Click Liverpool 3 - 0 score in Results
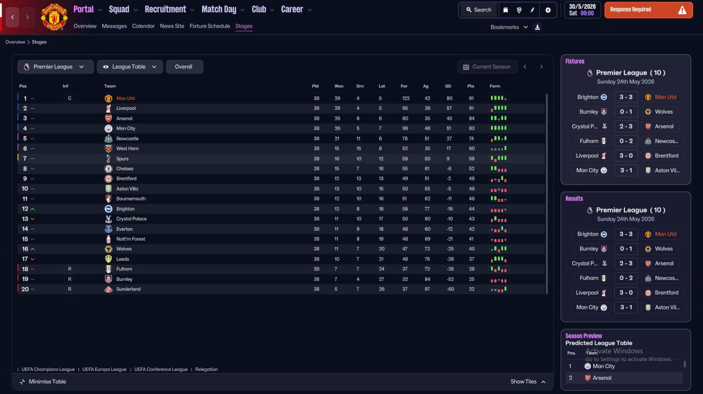 pos(626,293)
